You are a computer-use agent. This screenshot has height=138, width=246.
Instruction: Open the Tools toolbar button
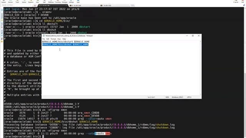point(17,2)
